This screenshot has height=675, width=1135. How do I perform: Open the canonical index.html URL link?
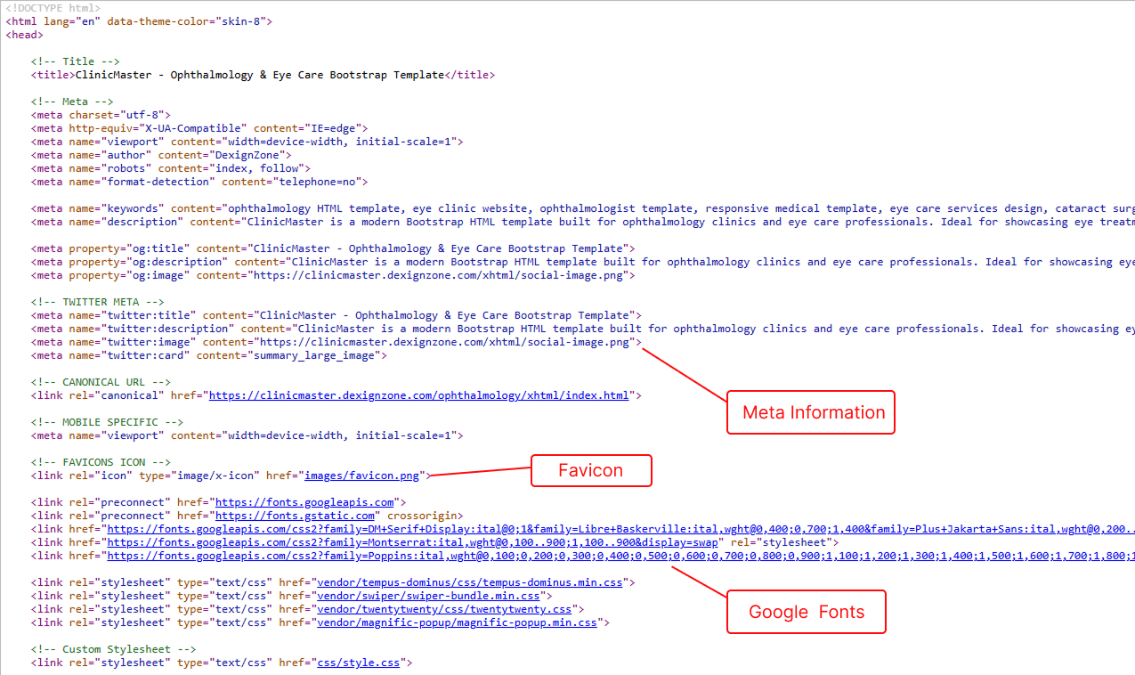pyautogui.click(x=418, y=395)
